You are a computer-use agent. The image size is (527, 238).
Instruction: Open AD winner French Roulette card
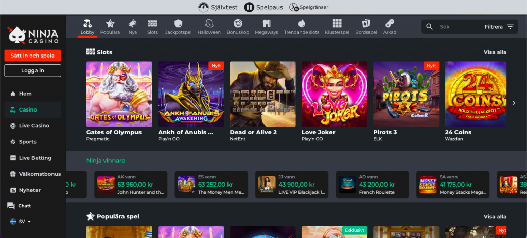[373, 185]
